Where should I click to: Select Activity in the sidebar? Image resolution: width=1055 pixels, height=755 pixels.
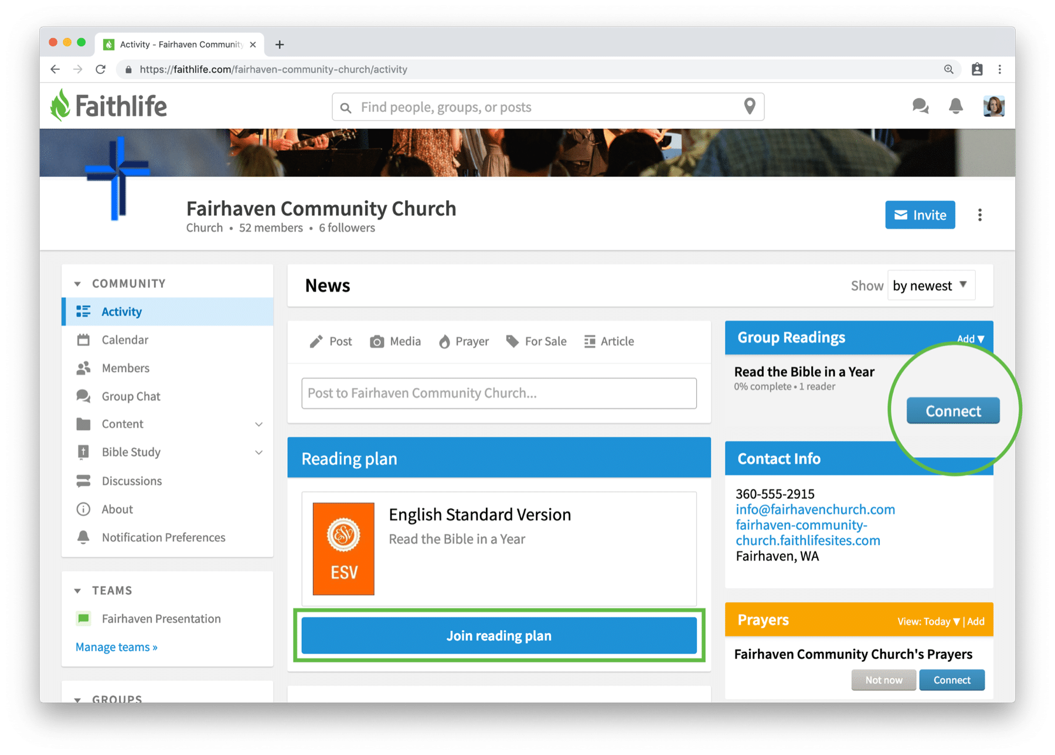click(x=168, y=311)
